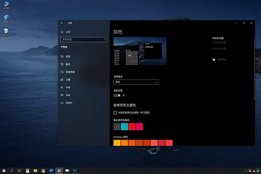Open the white monitor app in taskbar
This screenshot has height=174, width=261.
point(67,170)
